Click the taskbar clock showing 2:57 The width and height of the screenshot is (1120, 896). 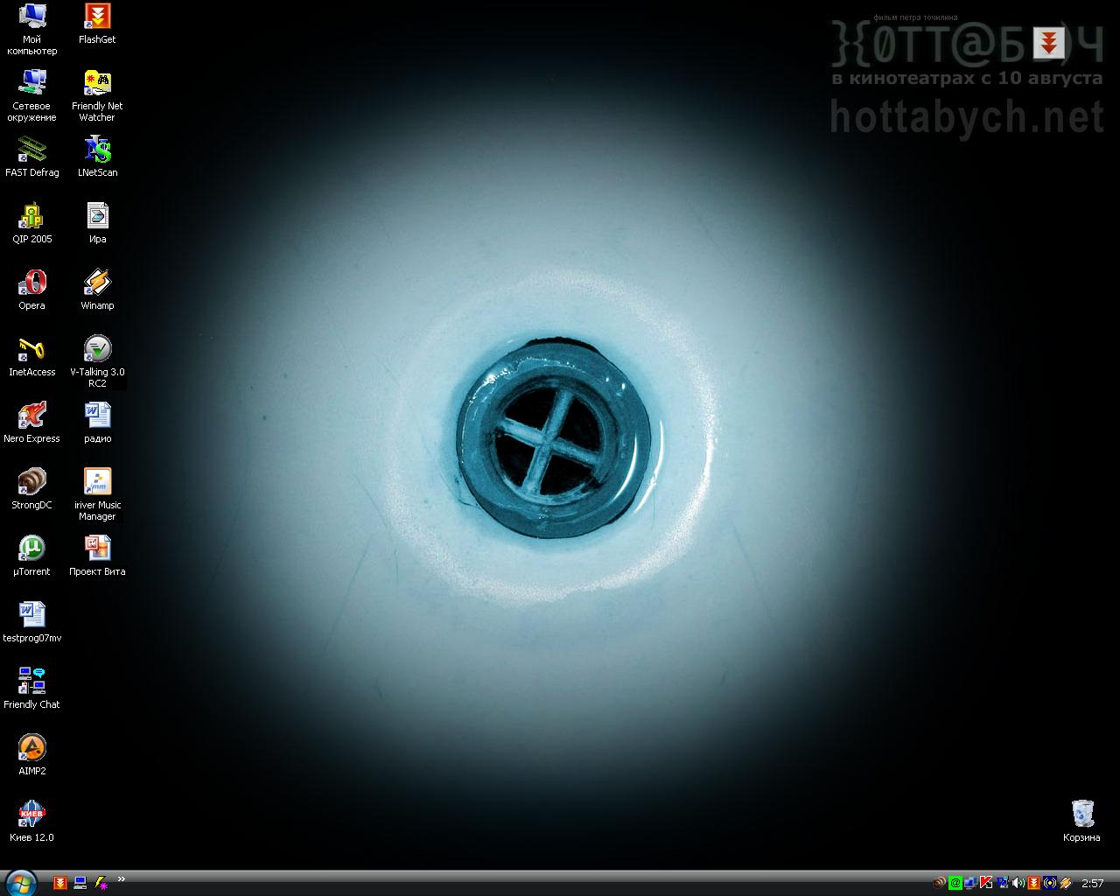point(1092,884)
